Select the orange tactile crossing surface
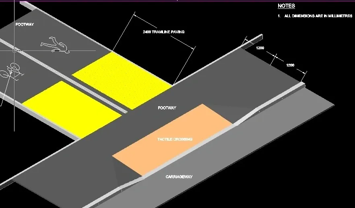Viewport: 355px width, 208px height. pos(172,140)
